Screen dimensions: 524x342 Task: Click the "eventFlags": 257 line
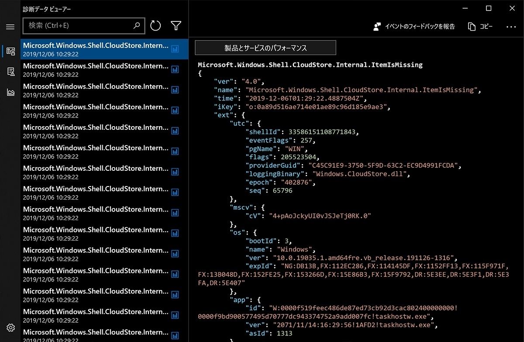pyautogui.click(x=280, y=140)
